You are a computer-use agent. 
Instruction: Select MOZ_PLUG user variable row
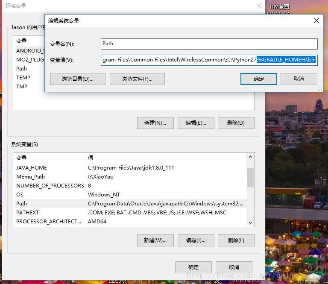29,60
